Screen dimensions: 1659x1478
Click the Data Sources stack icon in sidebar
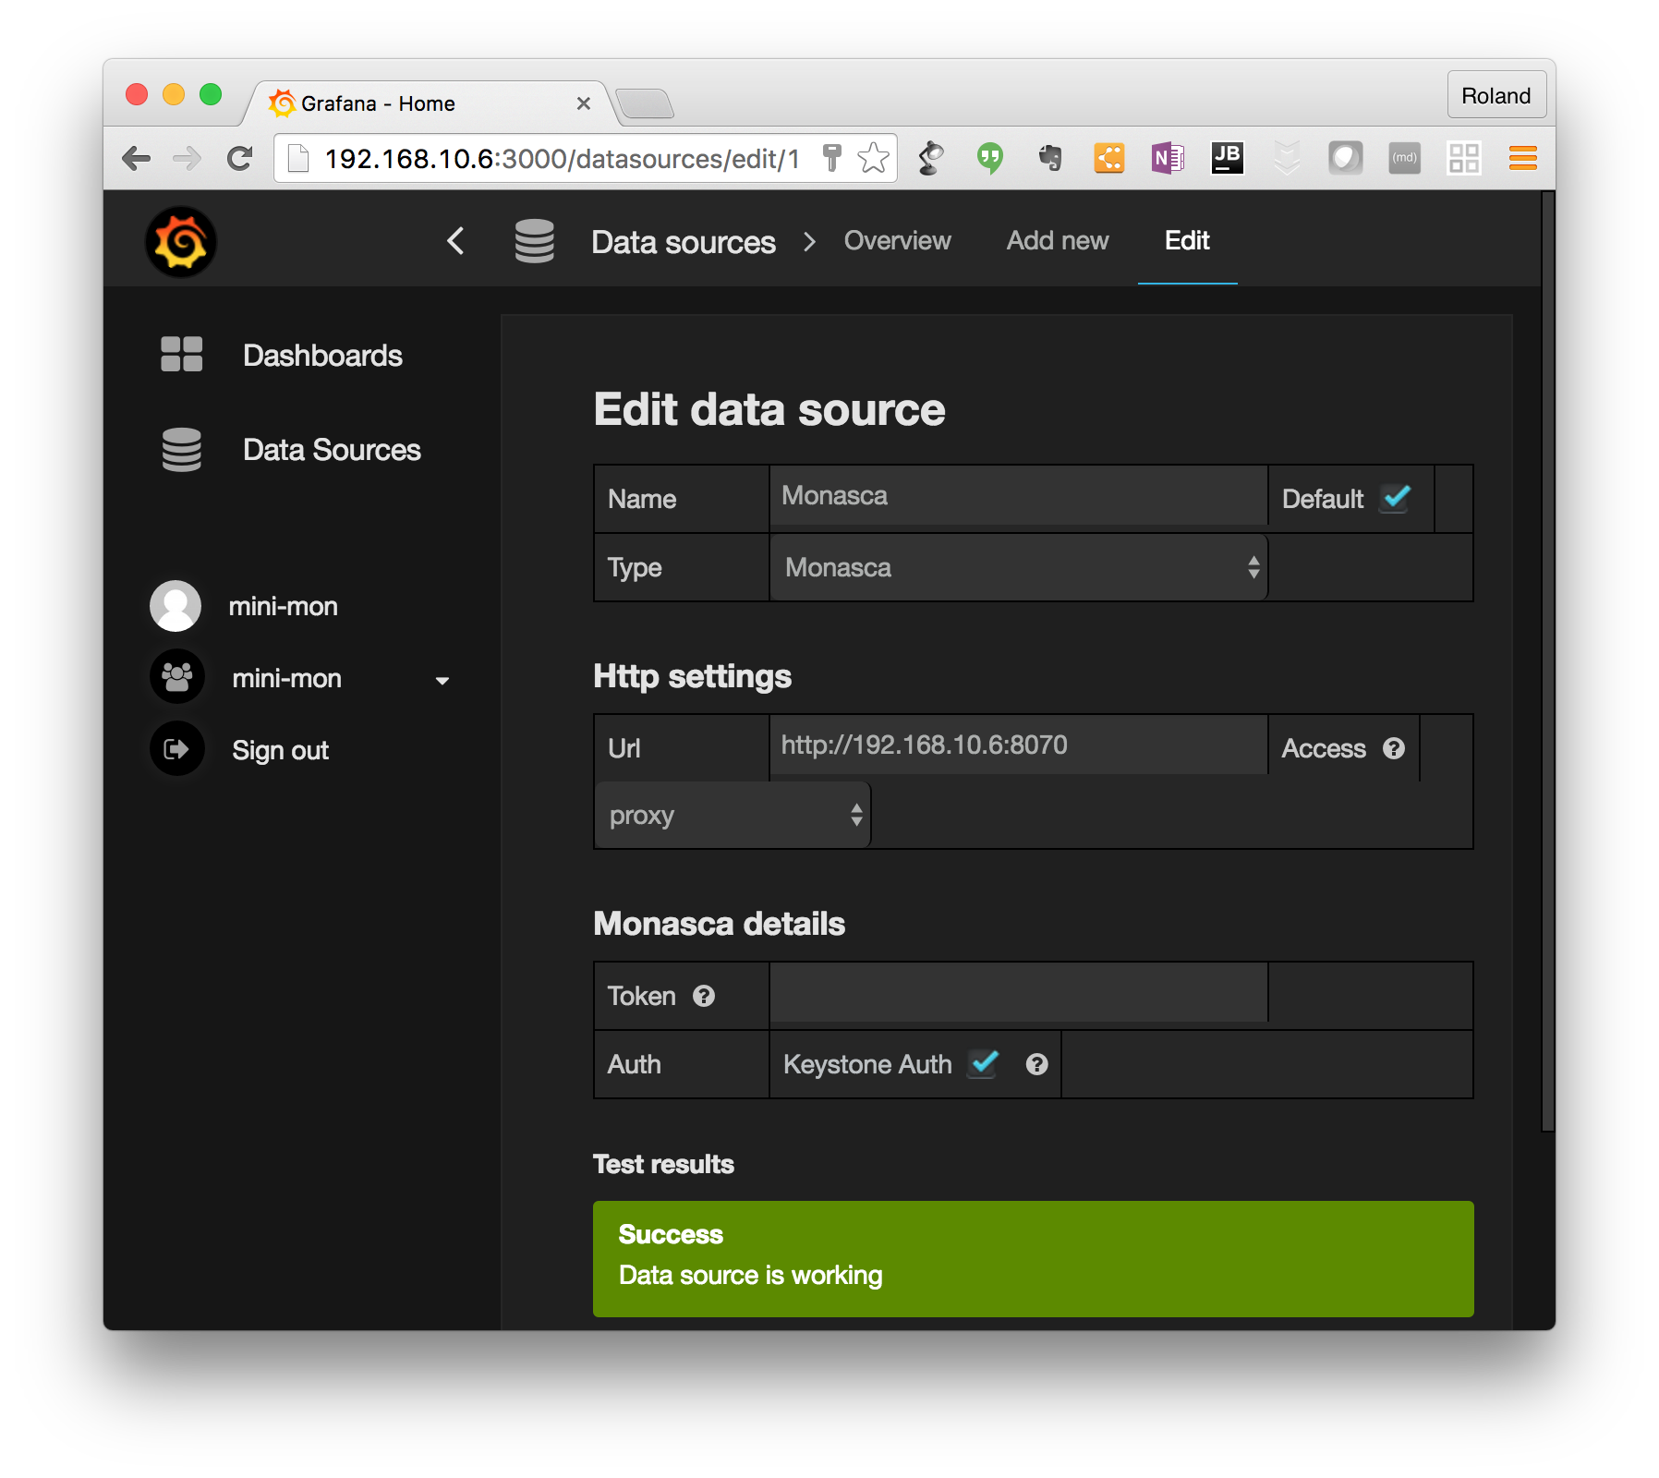[x=181, y=450]
